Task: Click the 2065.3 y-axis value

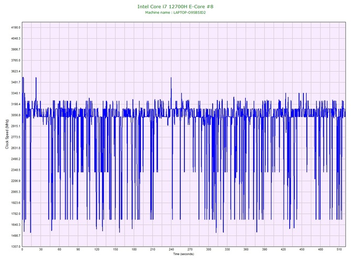Action: pos(16,192)
